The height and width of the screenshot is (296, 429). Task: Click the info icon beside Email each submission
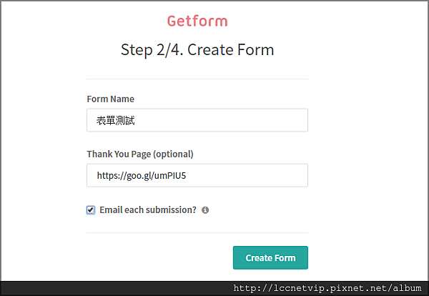pyautogui.click(x=205, y=210)
